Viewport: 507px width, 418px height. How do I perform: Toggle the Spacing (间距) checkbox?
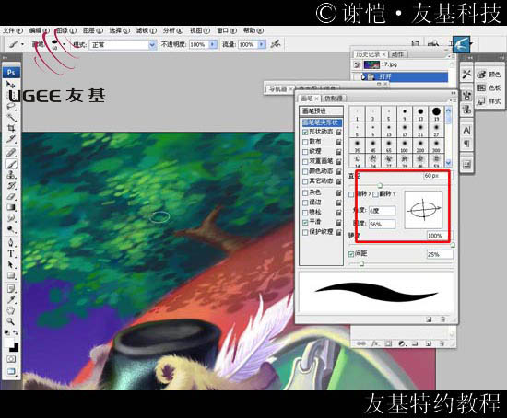click(x=351, y=254)
